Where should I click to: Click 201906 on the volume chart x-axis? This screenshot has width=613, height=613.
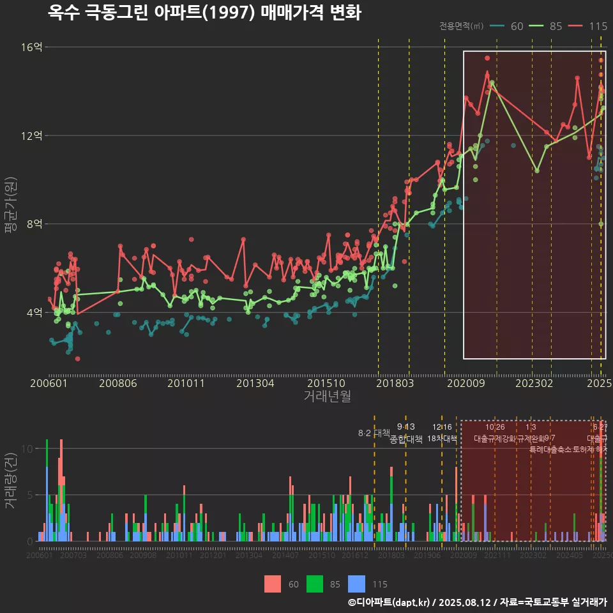(427, 555)
